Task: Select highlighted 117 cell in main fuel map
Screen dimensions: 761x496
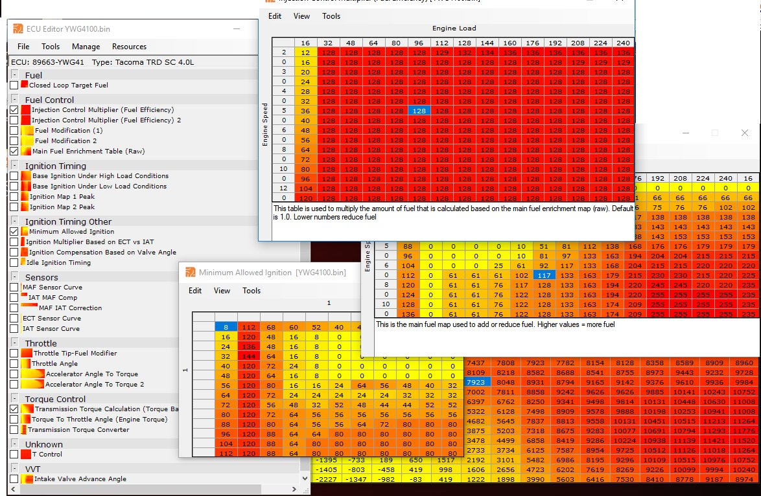Action: 544,275
